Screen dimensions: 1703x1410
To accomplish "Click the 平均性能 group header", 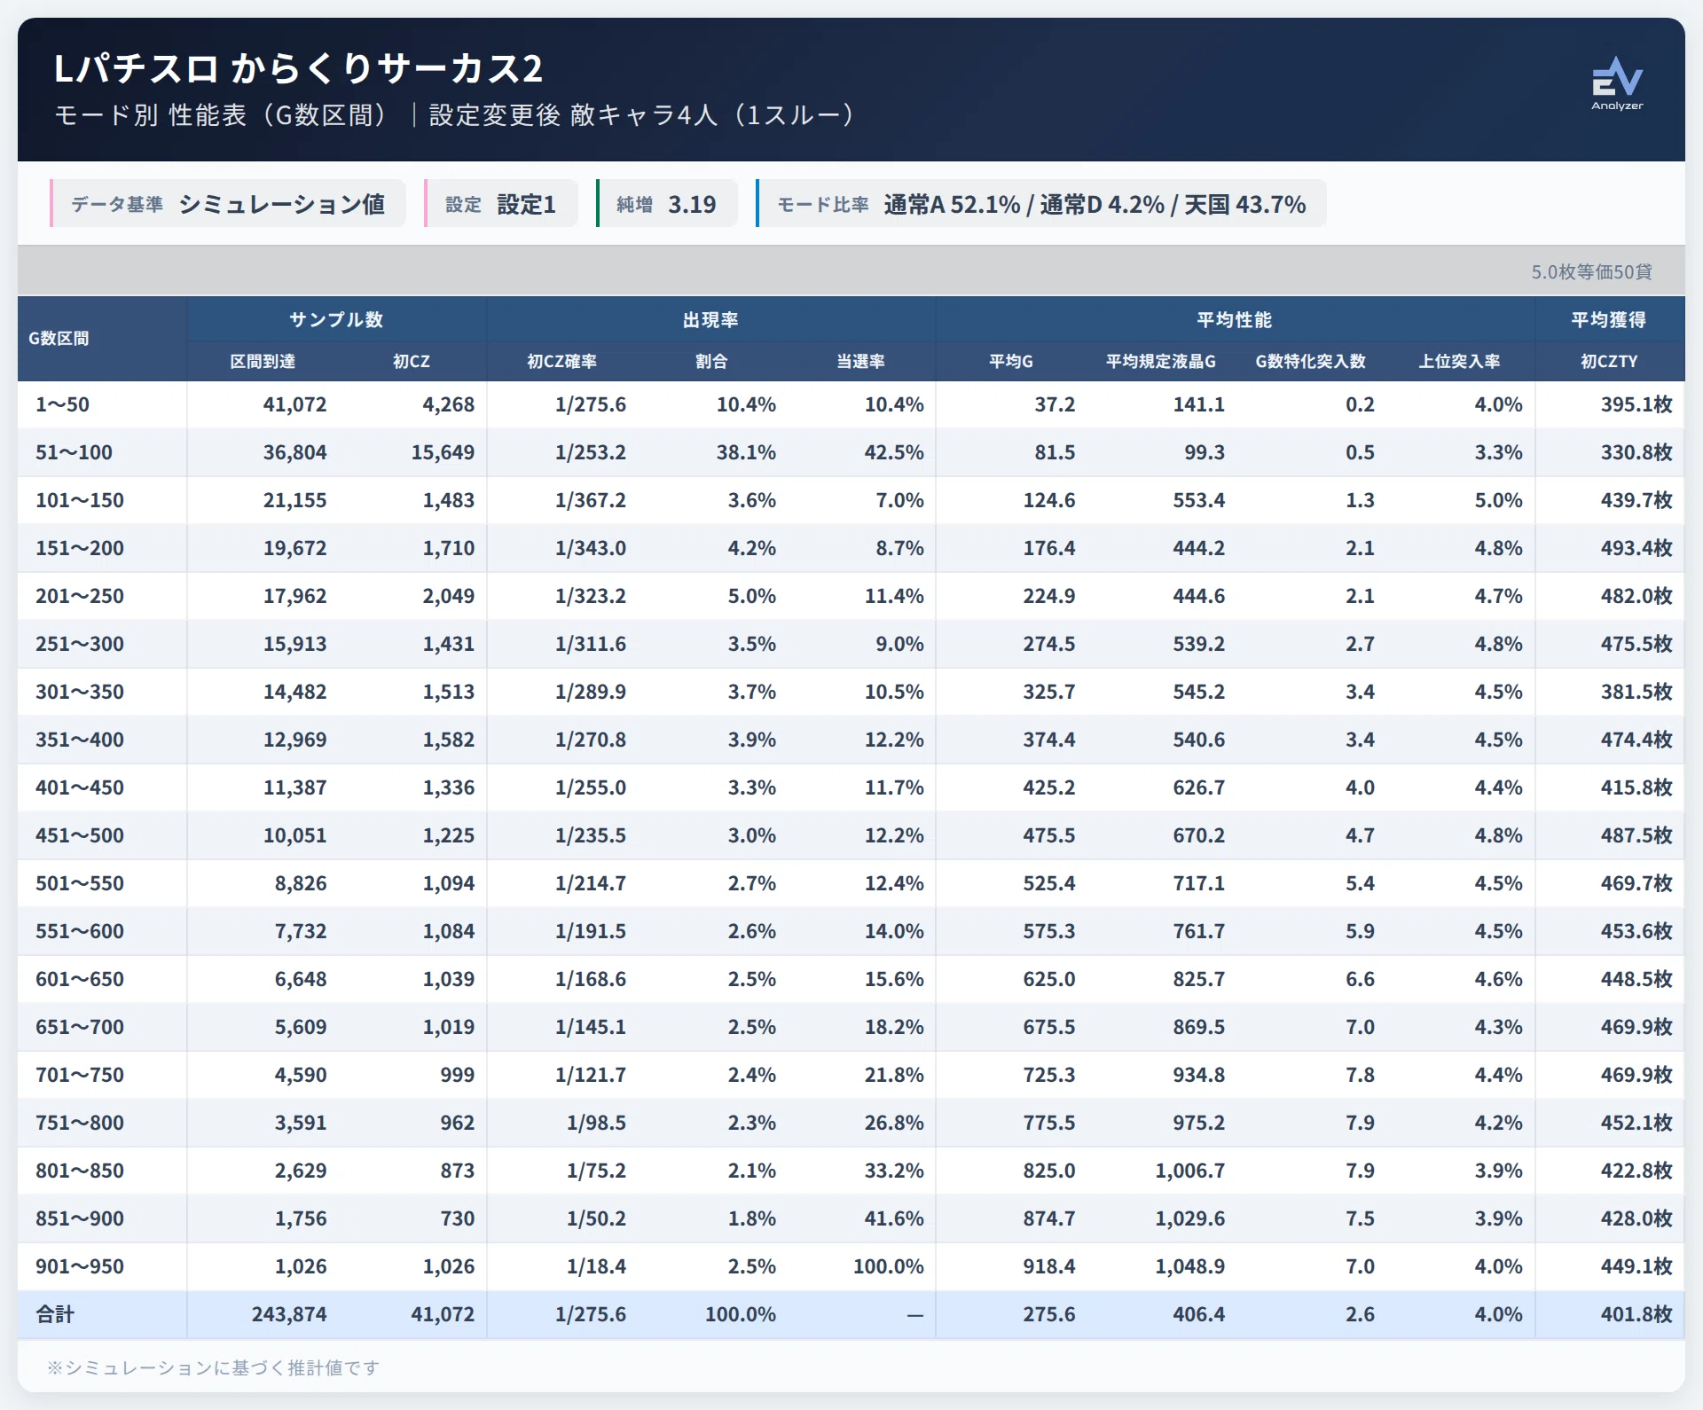I will click(1234, 319).
